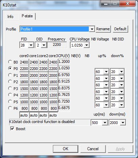Click the Rename button
138x158 pixels.
(x=103, y=29)
